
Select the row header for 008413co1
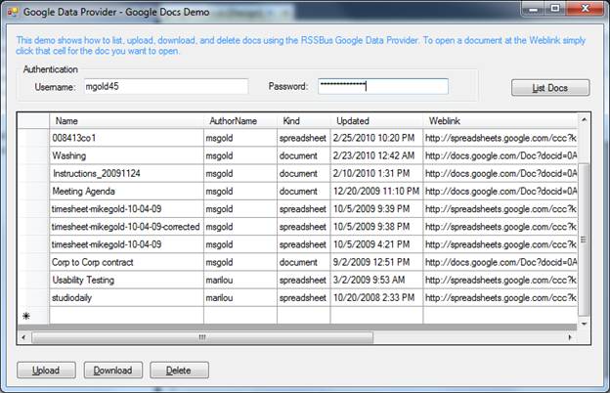point(33,138)
